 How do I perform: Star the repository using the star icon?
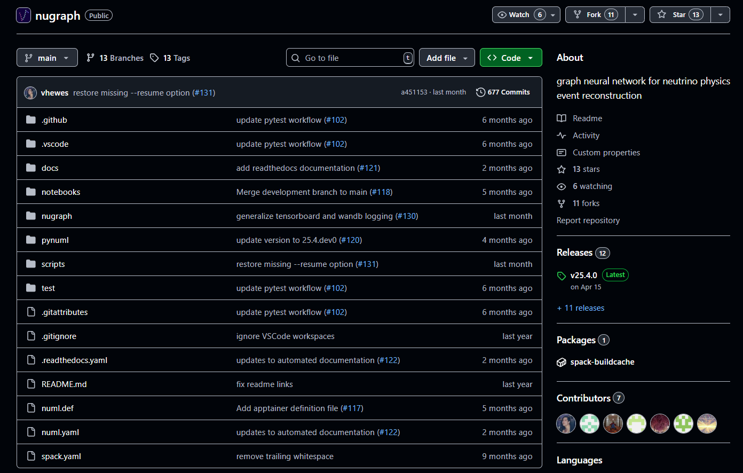[x=662, y=14]
